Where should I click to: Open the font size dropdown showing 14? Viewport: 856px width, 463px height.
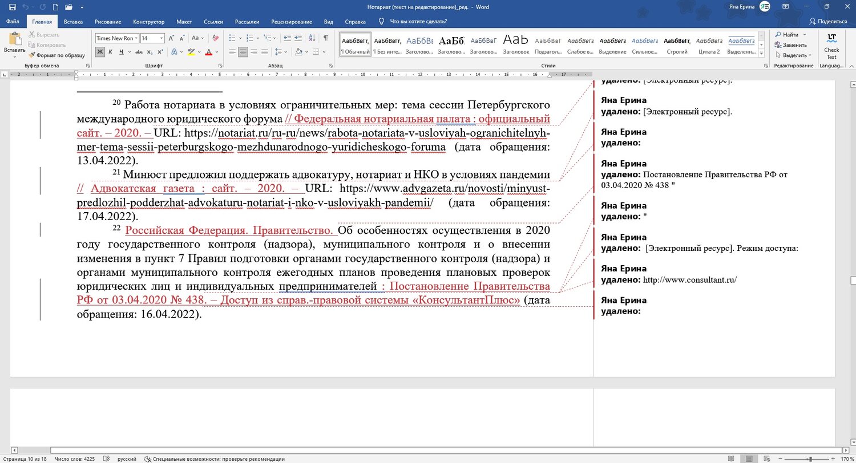161,38
